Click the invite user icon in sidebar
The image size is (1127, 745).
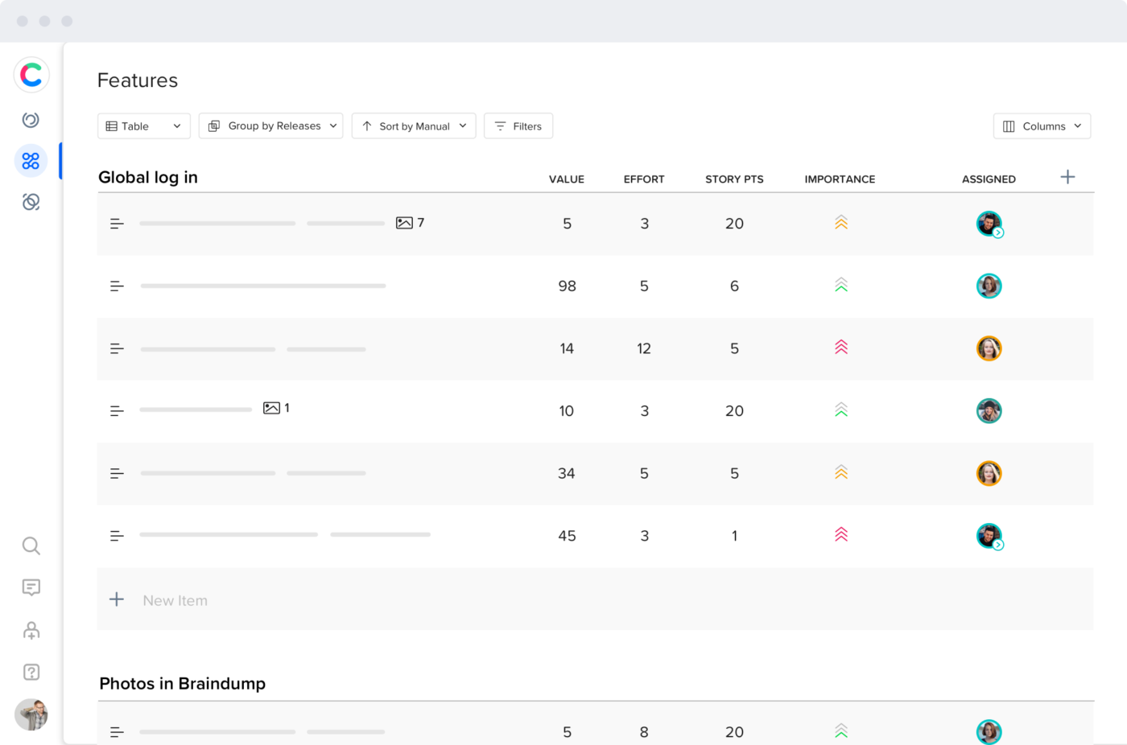click(31, 630)
